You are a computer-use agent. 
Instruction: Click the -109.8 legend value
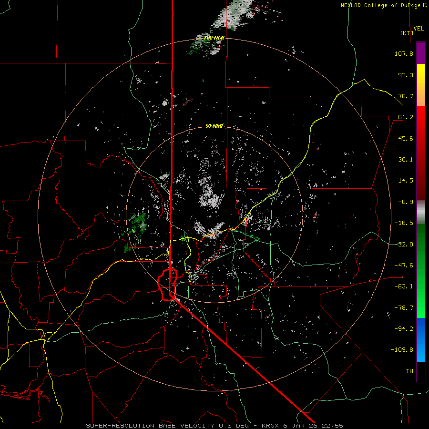coord(402,350)
